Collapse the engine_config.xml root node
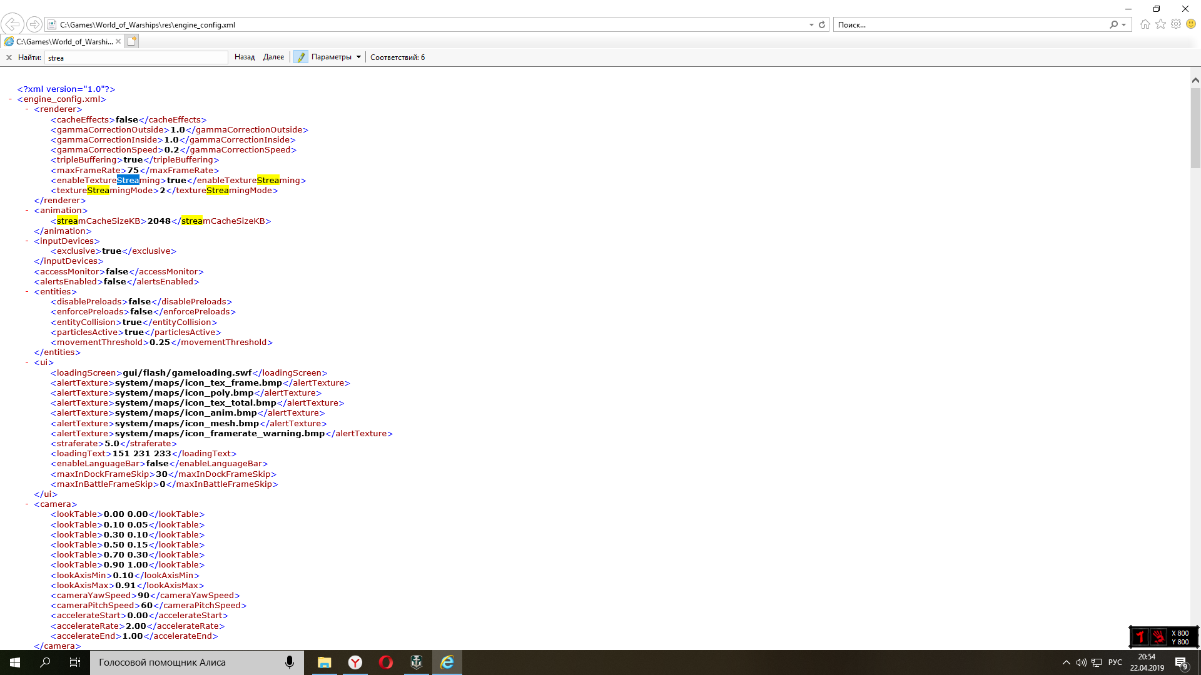This screenshot has height=675, width=1201. 11,99
